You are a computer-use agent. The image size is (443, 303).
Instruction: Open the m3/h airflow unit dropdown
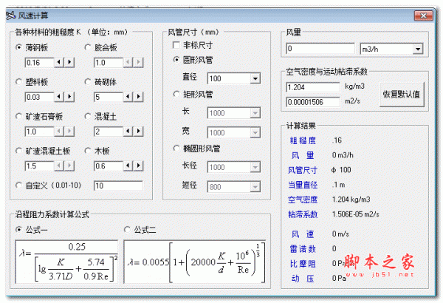[x=418, y=49]
